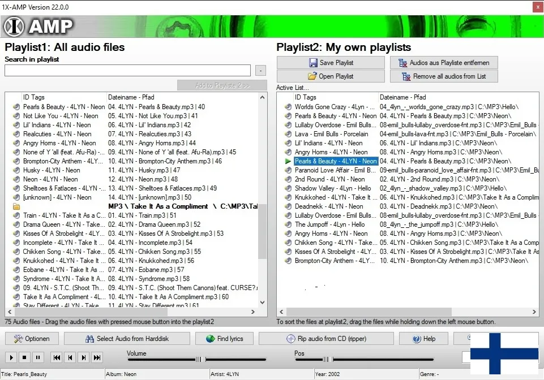This screenshot has width=544, height=380.
Task: Start Rip audio from CD
Action: (x=326, y=339)
